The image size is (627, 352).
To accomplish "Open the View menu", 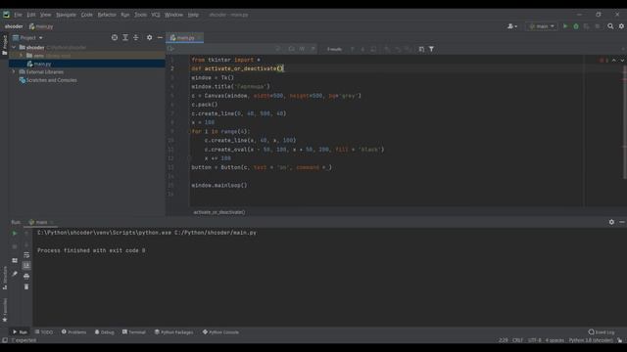I will tap(46, 15).
